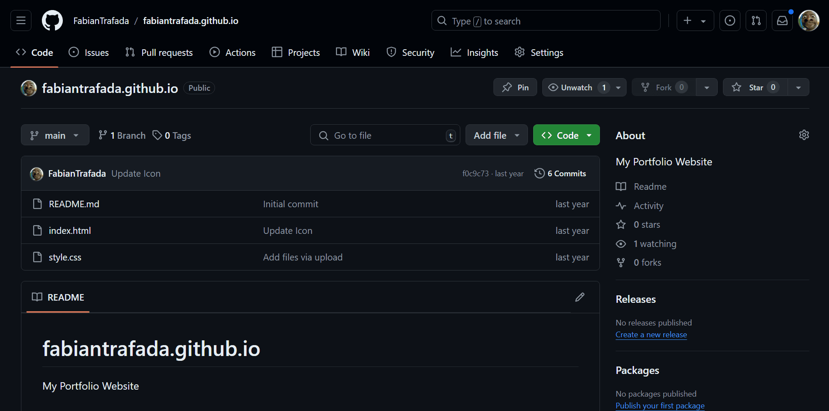
Task: Open pull requests icon in top bar
Action: click(756, 21)
